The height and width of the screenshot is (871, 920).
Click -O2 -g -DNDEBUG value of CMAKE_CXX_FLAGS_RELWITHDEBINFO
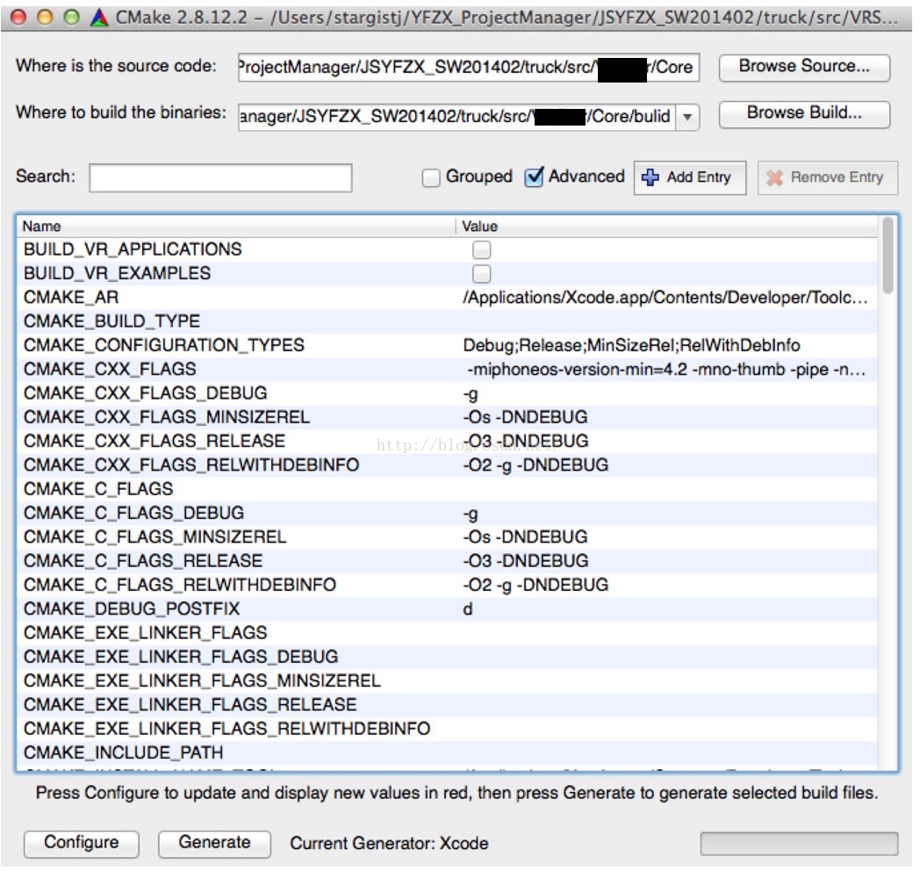point(535,465)
